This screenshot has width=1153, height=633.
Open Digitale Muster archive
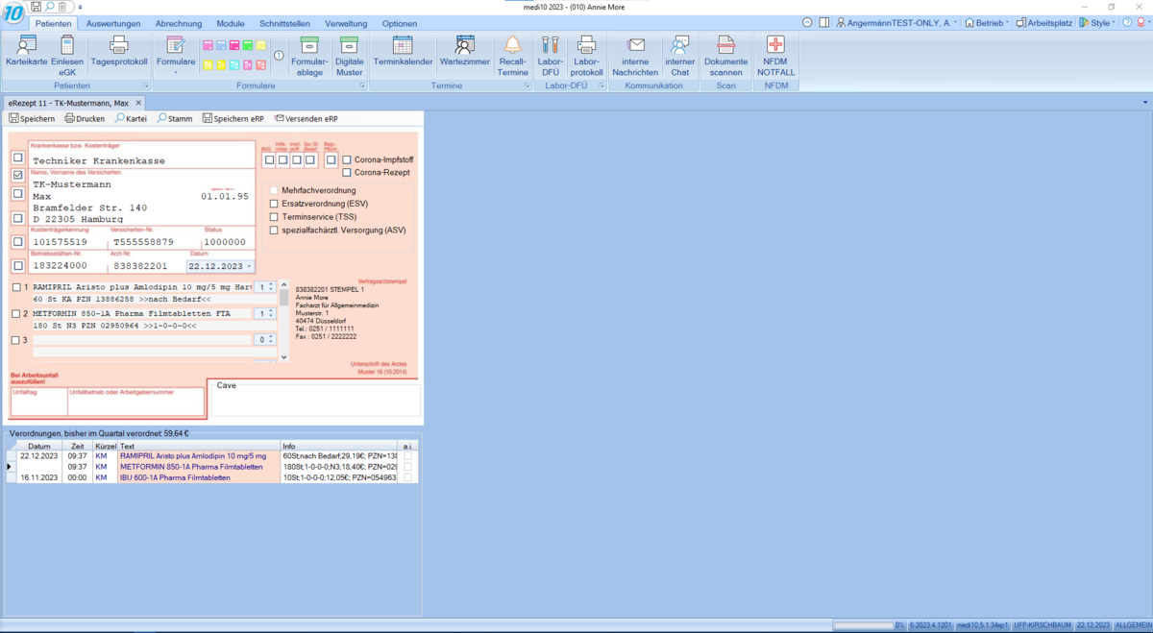(x=350, y=55)
